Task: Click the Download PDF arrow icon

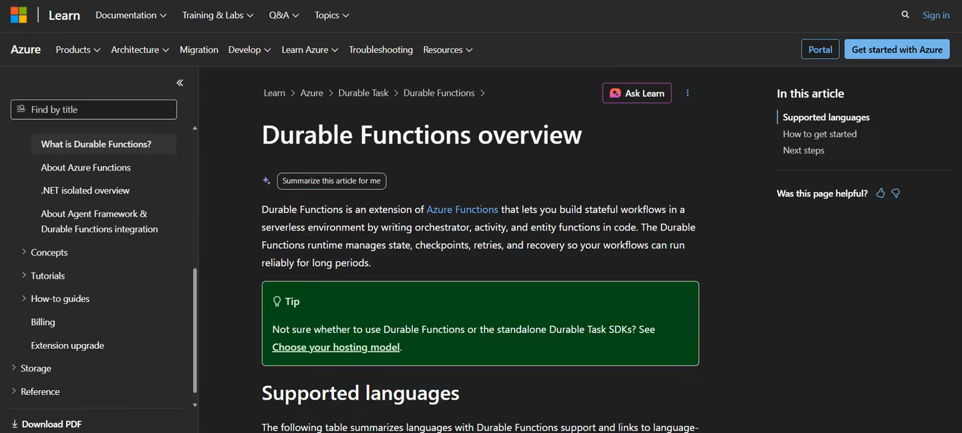Action: [x=15, y=424]
